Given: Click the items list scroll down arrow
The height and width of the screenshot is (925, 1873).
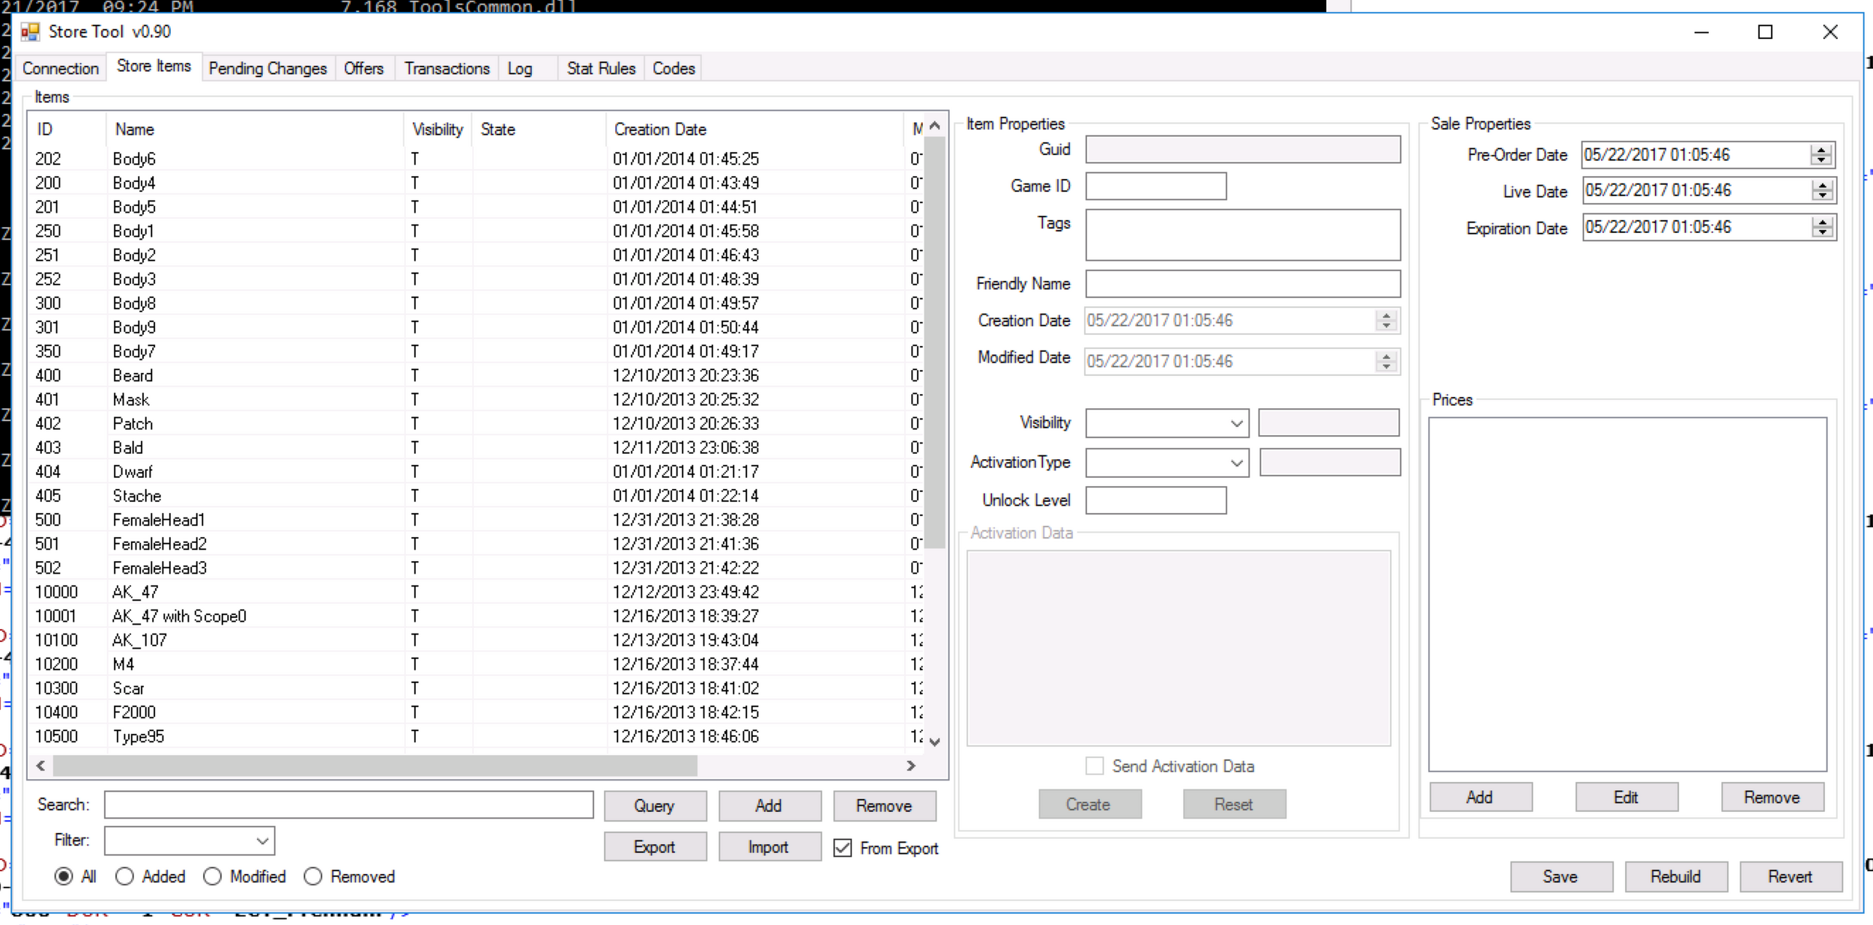Looking at the screenshot, I should (x=935, y=742).
